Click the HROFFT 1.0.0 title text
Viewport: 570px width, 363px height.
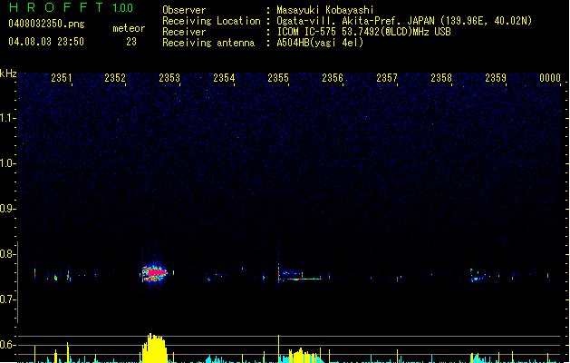(x=72, y=7)
